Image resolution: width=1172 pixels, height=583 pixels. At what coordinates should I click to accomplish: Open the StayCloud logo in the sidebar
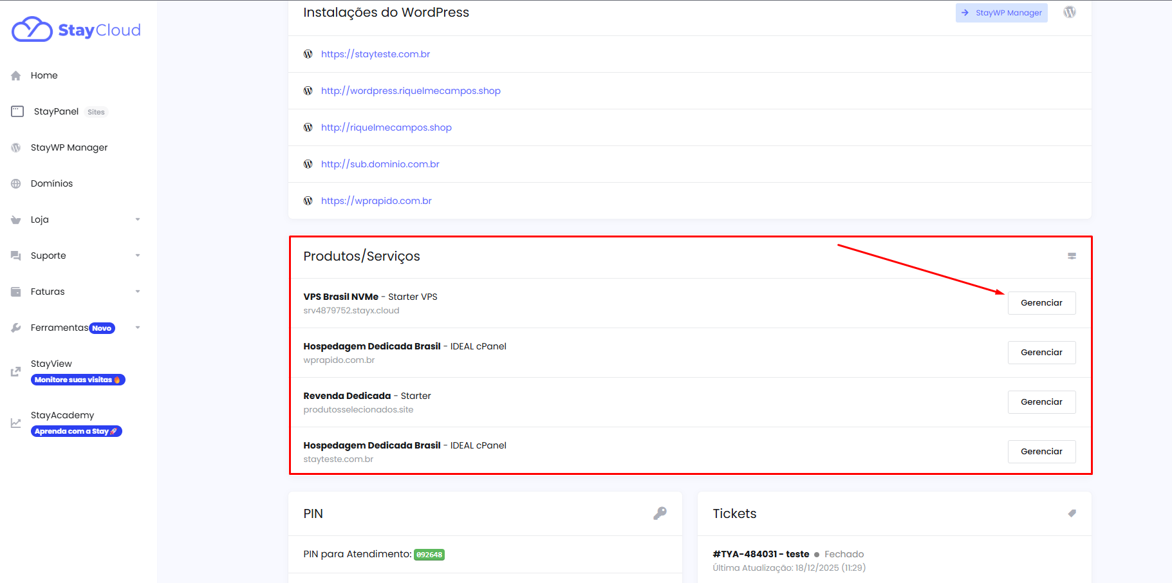pos(75,29)
